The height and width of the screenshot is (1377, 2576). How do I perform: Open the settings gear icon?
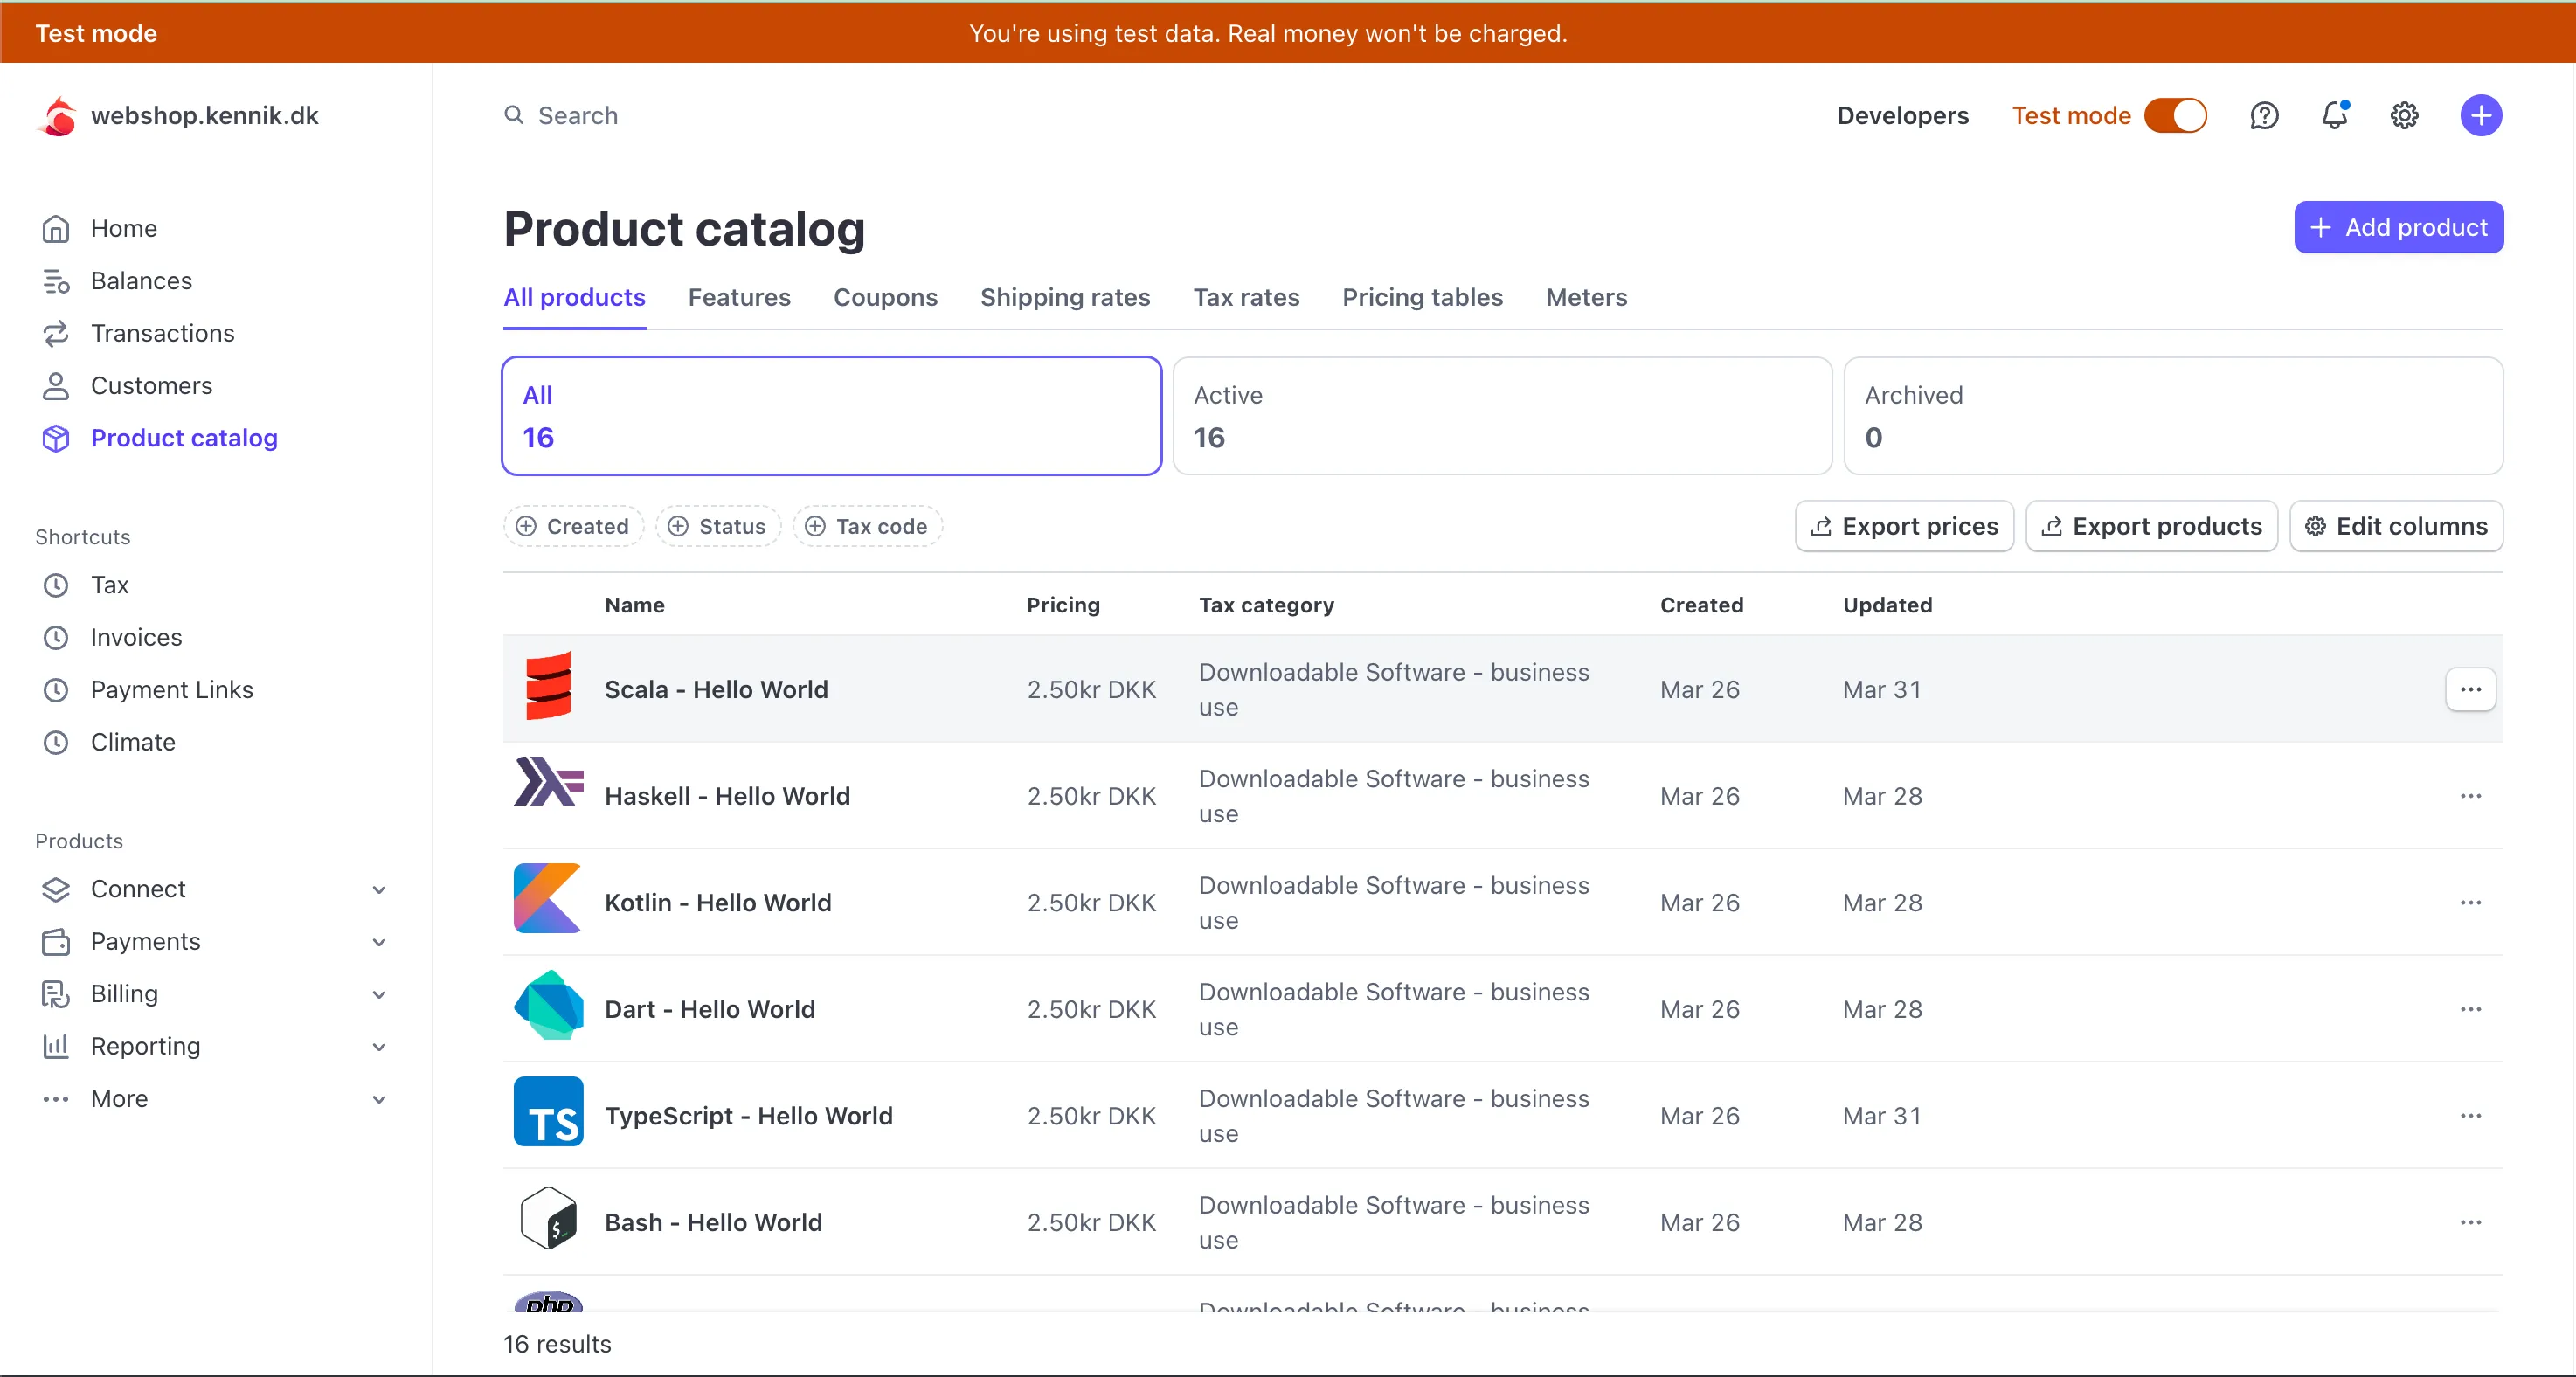coord(2404,116)
